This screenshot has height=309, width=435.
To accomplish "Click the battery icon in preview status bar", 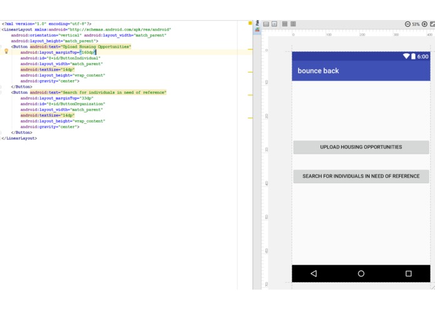I will [x=413, y=56].
